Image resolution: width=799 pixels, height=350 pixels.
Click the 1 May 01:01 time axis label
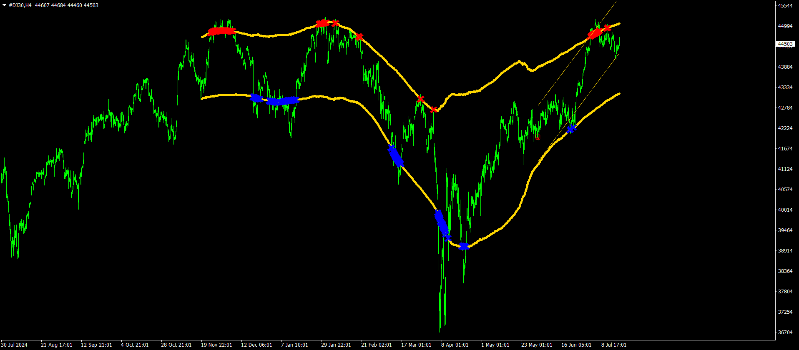(x=495, y=345)
